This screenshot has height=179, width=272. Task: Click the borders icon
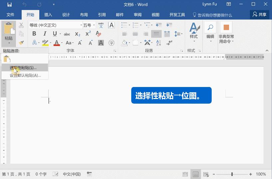(136, 43)
